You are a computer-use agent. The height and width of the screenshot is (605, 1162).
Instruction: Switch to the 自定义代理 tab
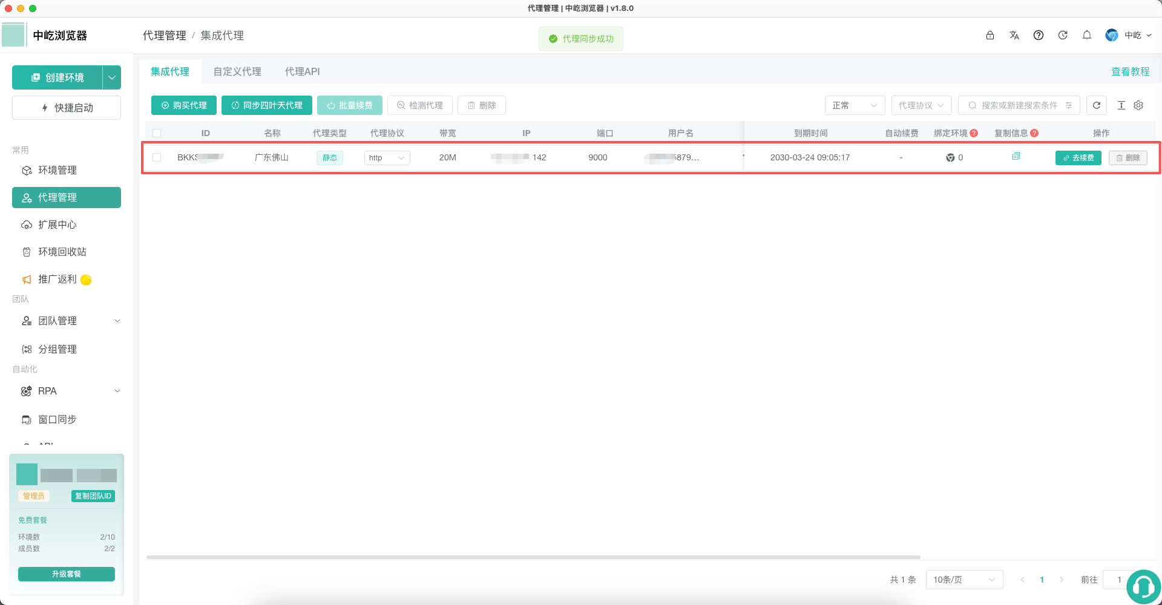click(237, 71)
